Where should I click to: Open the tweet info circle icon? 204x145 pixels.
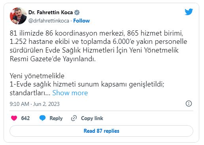(x=189, y=104)
